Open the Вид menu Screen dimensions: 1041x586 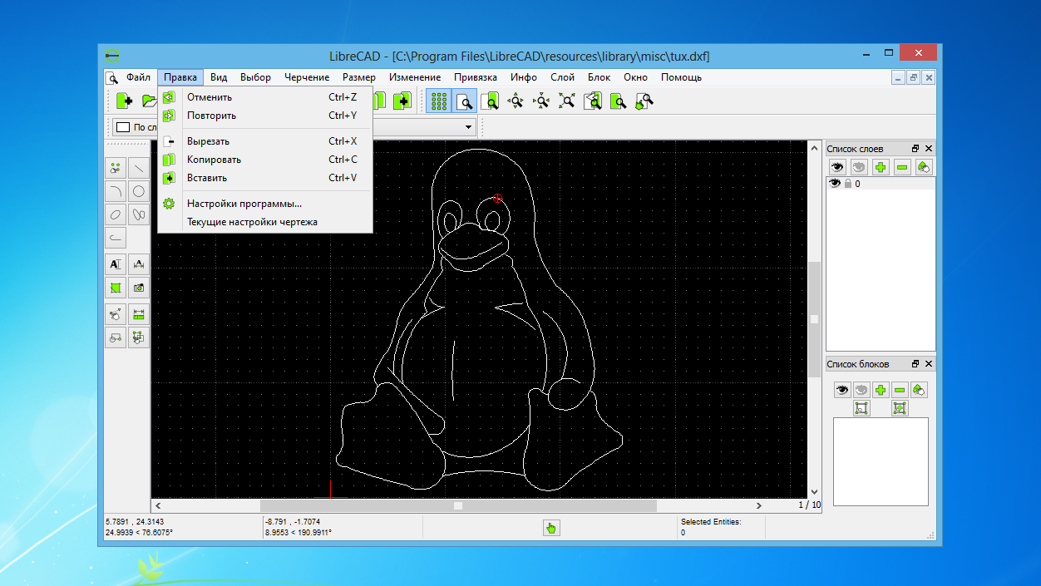(219, 77)
